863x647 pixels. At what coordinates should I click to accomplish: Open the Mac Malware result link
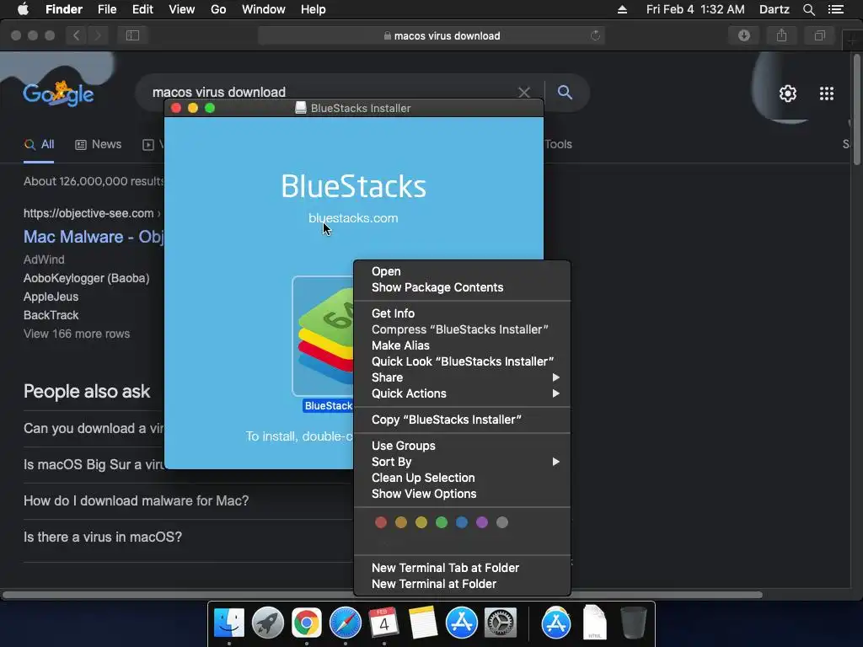pos(94,237)
